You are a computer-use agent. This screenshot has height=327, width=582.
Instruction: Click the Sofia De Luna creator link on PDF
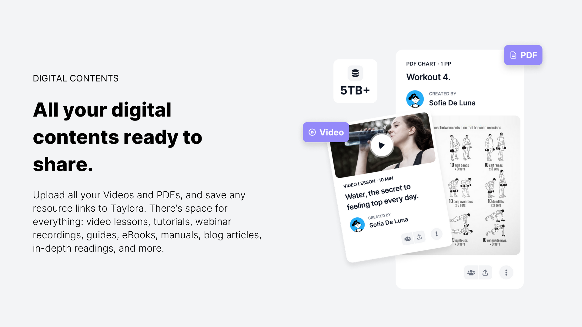[x=453, y=103]
